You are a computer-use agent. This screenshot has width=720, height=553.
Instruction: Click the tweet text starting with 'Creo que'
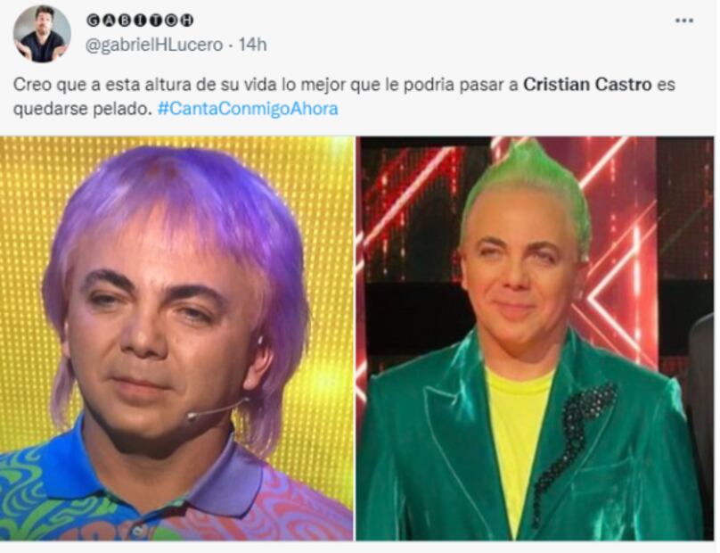(x=344, y=96)
